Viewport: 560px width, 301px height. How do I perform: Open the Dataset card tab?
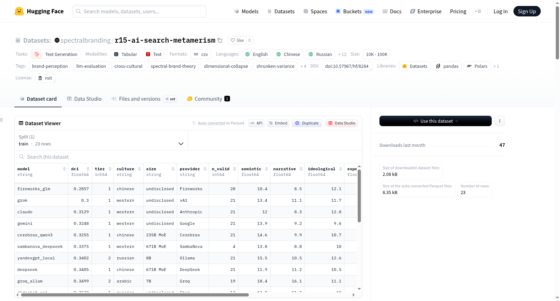[38, 99]
